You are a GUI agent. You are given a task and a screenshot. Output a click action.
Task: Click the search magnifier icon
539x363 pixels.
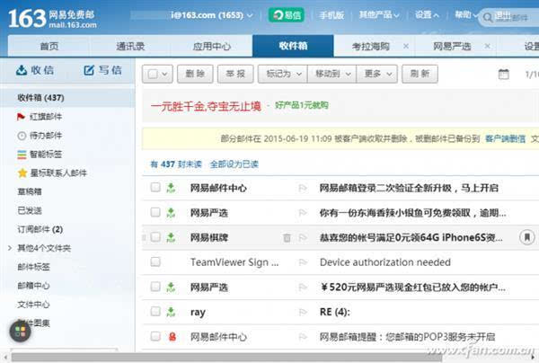click(x=488, y=17)
